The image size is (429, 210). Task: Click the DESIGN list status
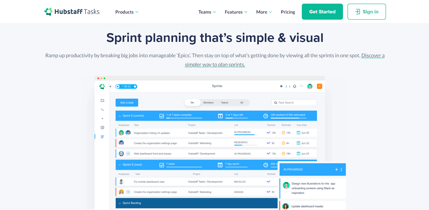point(239,192)
